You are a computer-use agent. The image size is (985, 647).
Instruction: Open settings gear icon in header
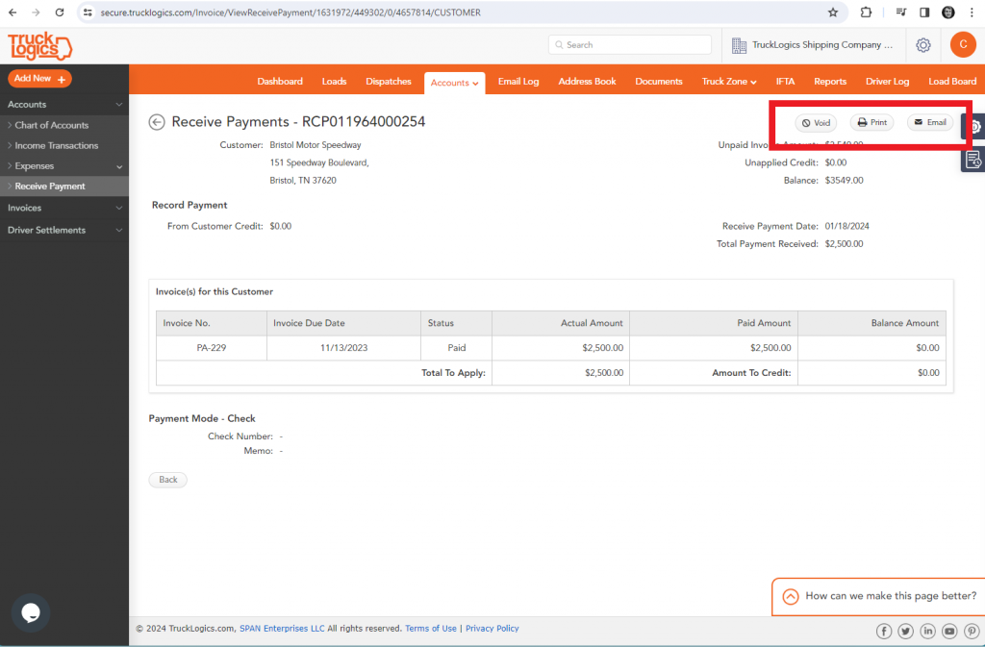[922, 45]
